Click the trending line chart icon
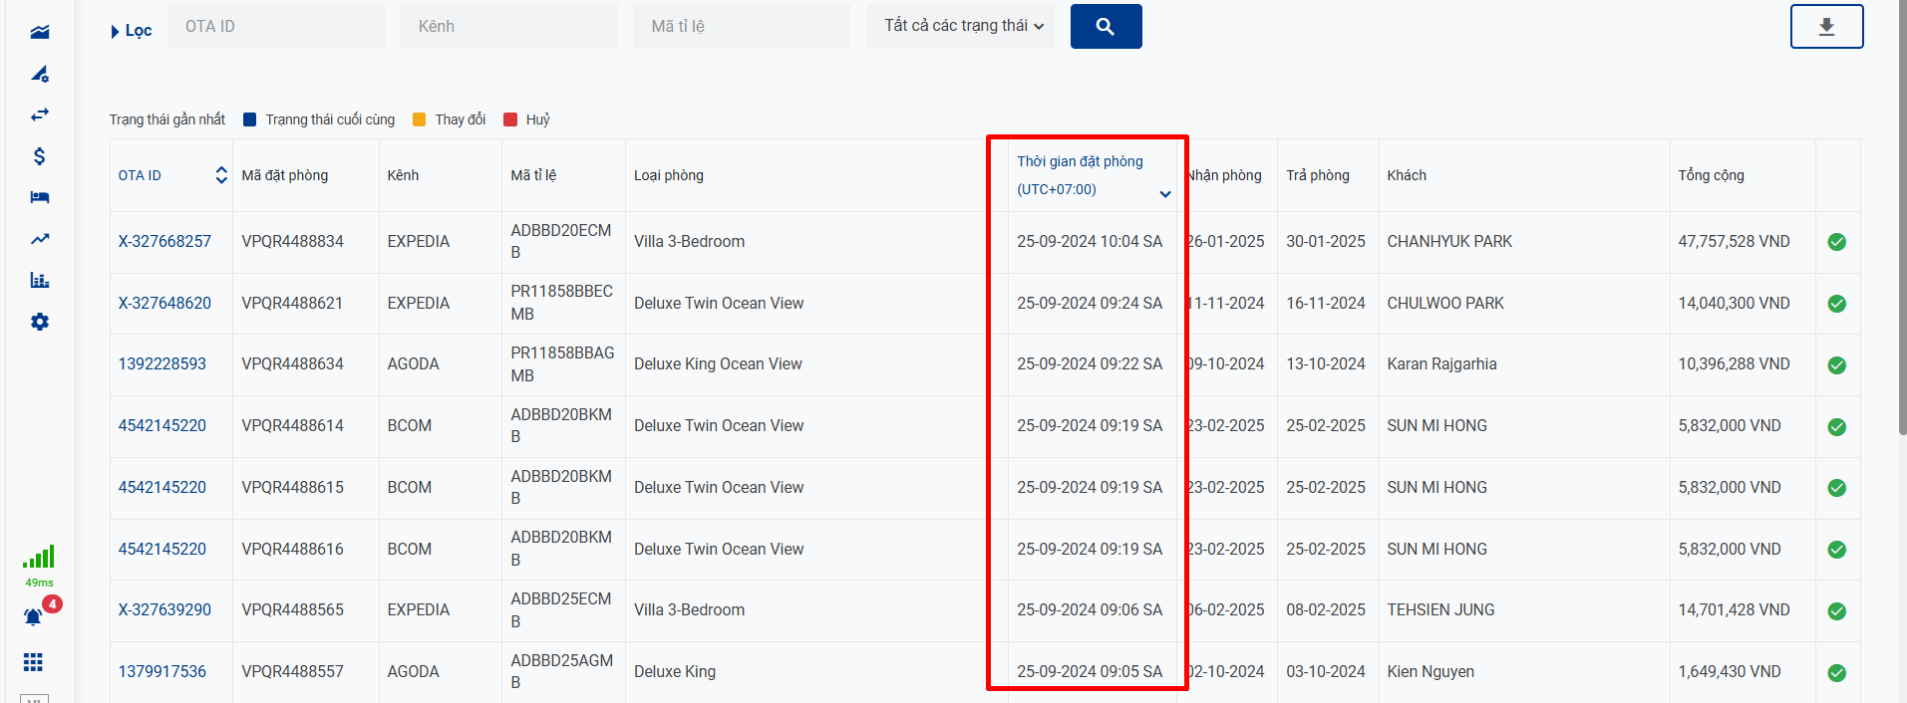The width and height of the screenshot is (1907, 703). (40, 239)
